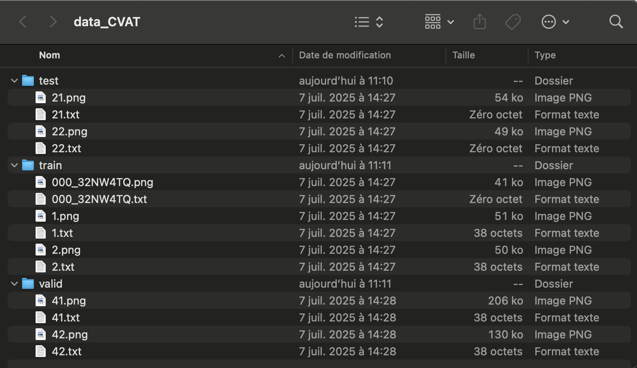Select the file name 21.txt
The image size is (637, 368).
tap(66, 115)
